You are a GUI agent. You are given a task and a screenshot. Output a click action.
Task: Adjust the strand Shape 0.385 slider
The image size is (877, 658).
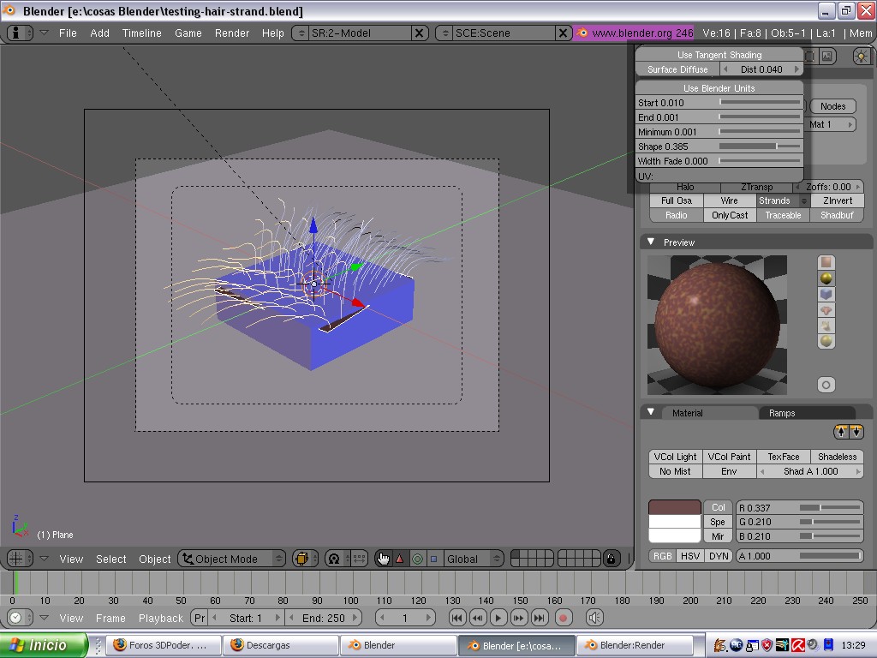[x=719, y=147]
